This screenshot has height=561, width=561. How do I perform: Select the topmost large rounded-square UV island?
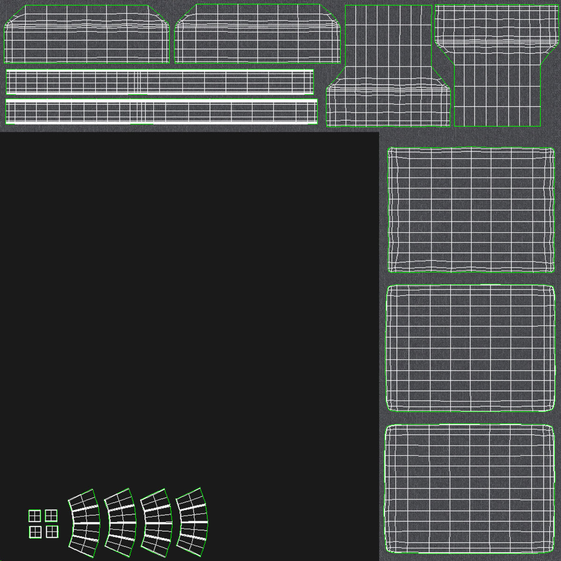click(471, 209)
